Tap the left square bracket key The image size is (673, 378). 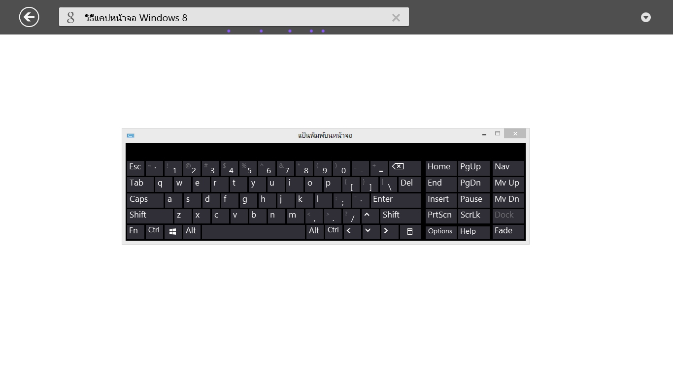[x=351, y=185]
